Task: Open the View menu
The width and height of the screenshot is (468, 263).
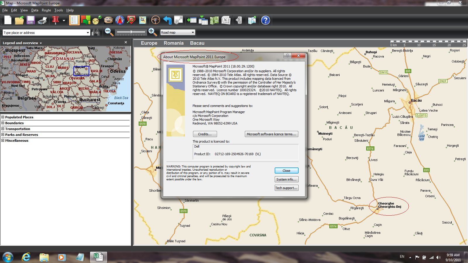Action: coord(24,10)
